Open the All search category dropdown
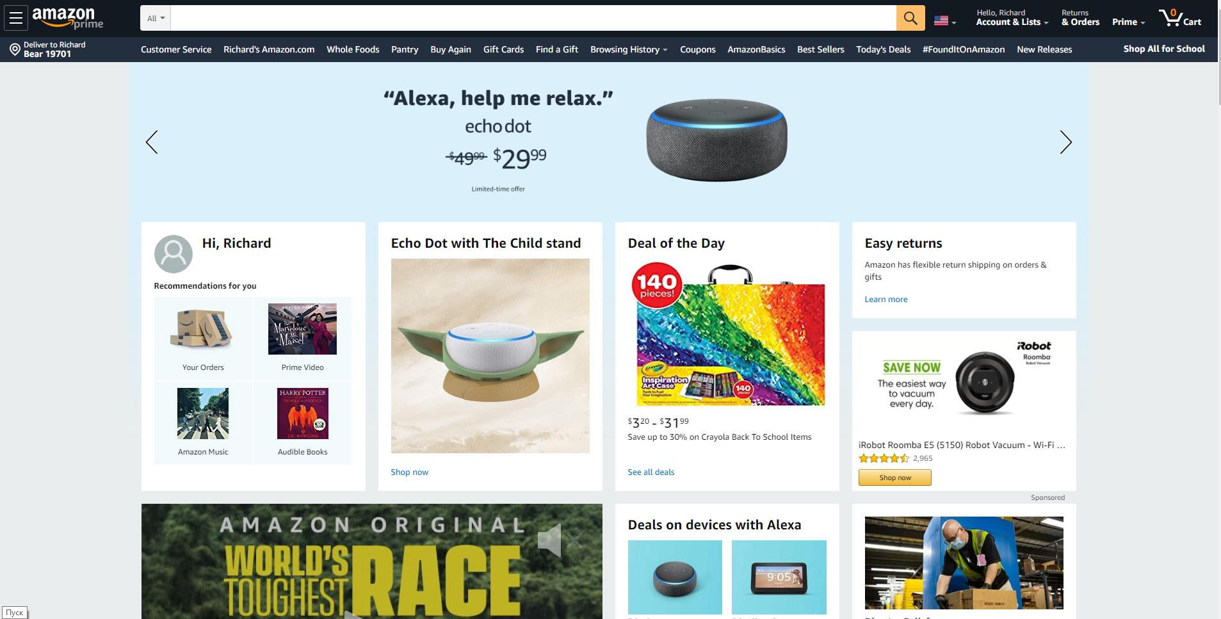This screenshot has height=619, width=1221. [x=156, y=18]
